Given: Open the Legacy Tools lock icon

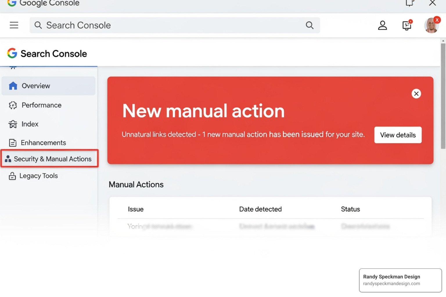Looking at the screenshot, I should click(x=12, y=176).
